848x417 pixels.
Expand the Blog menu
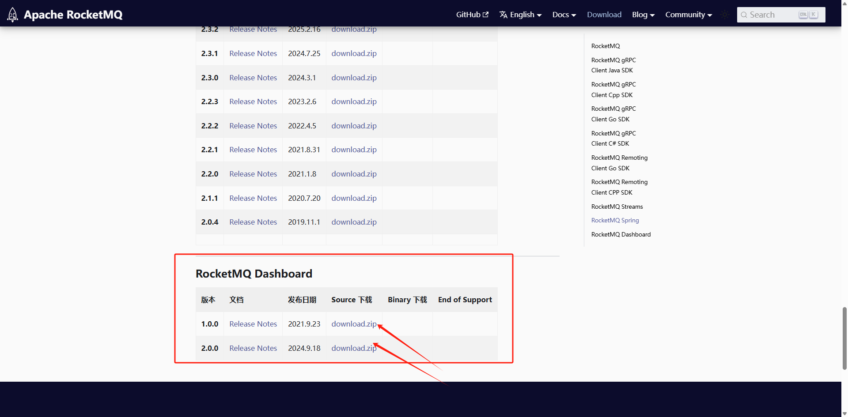643,15
